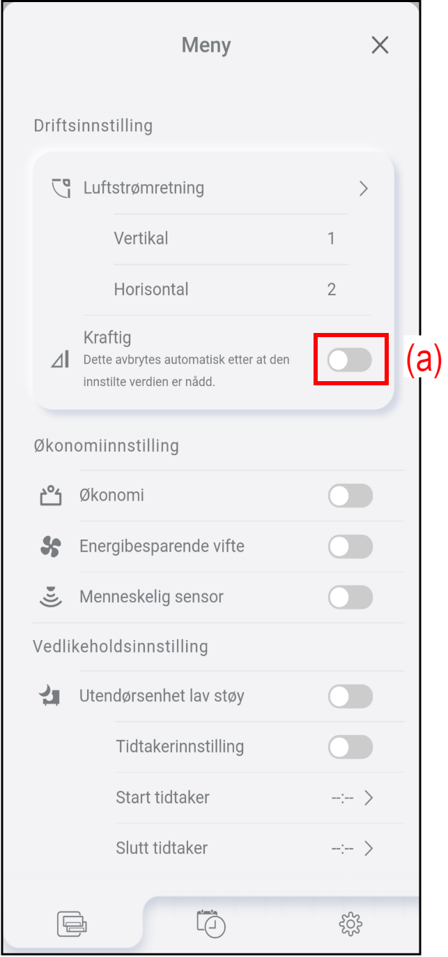Open the schedule calendar-clock tab

tap(211, 923)
